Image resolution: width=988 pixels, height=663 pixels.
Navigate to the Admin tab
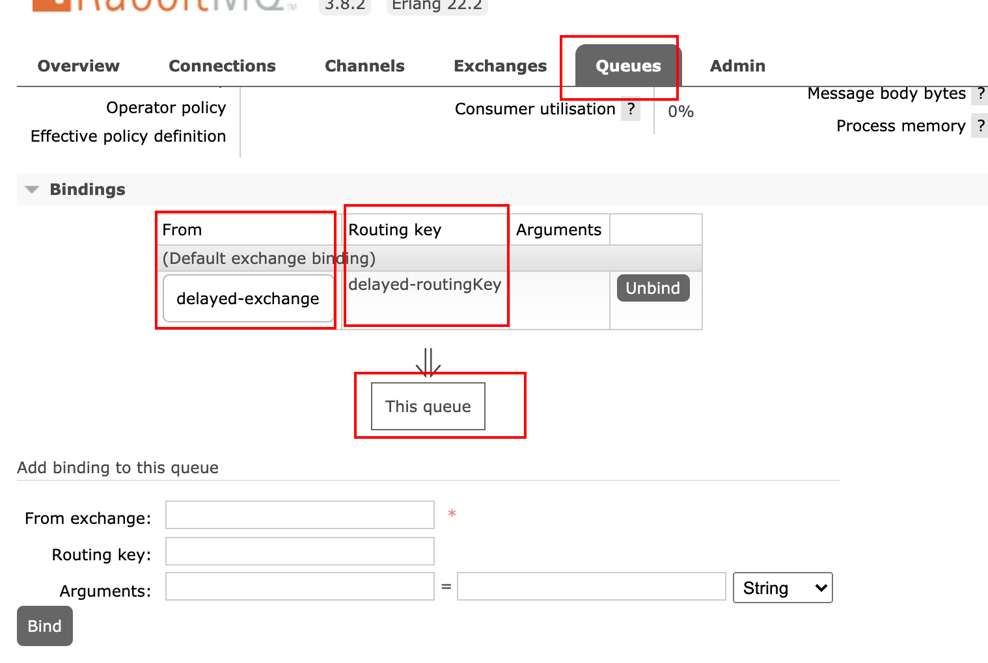(x=737, y=66)
